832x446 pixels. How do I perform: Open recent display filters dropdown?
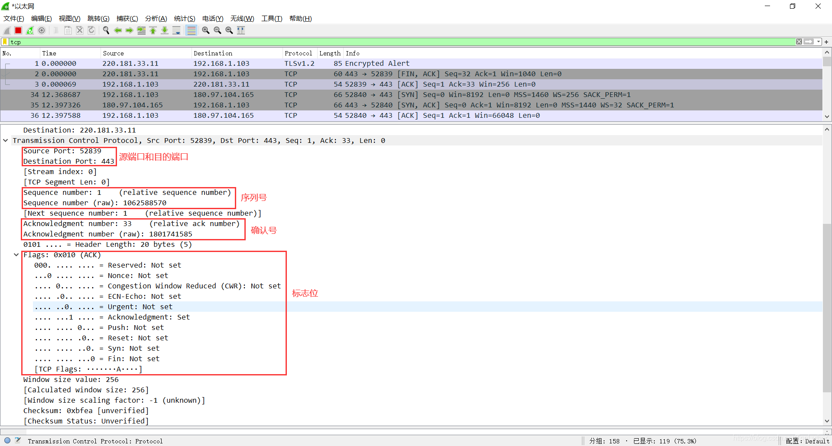tap(819, 42)
